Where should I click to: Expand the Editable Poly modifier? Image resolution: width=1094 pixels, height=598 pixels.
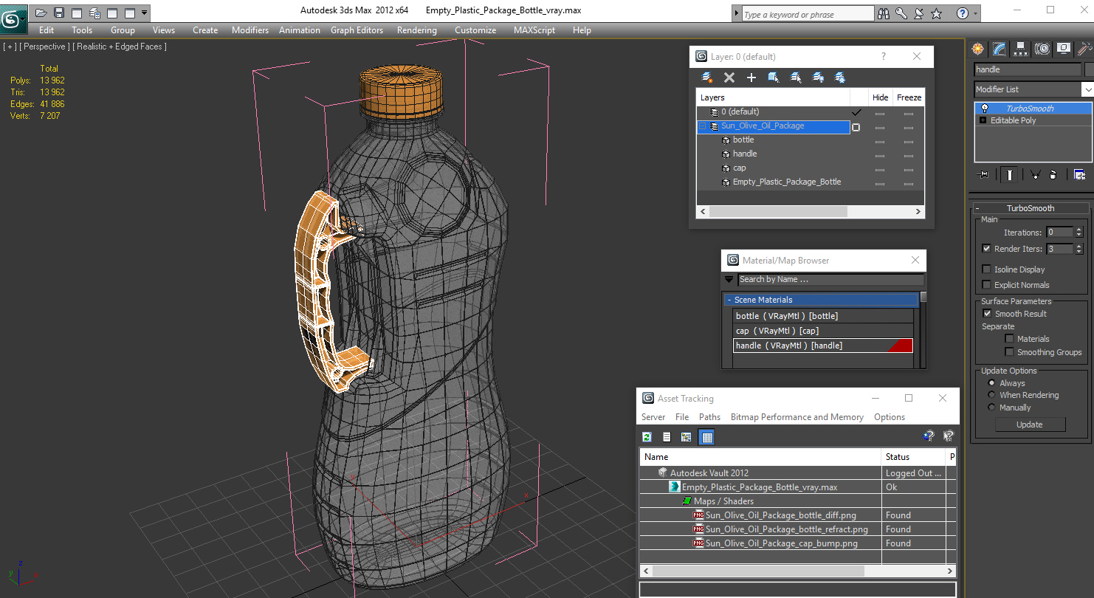click(x=983, y=120)
